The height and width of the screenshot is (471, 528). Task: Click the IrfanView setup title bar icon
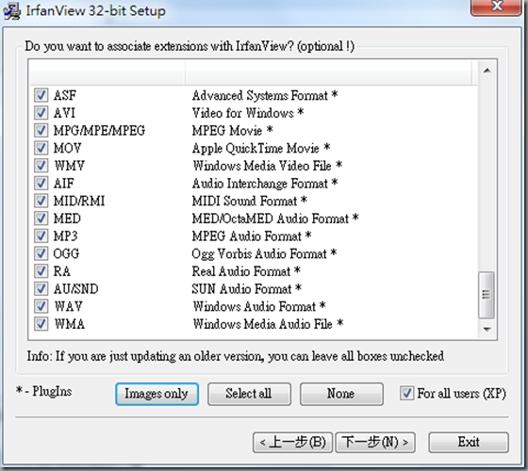(x=12, y=10)
